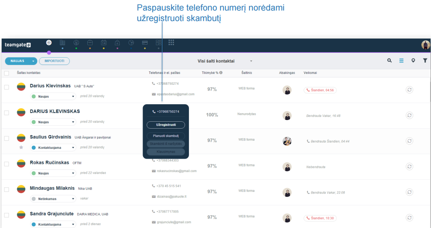This screenshot has height=228, width=431.
Task: Tick checkbox for Sandra Grajunciute
Action: 6,215
